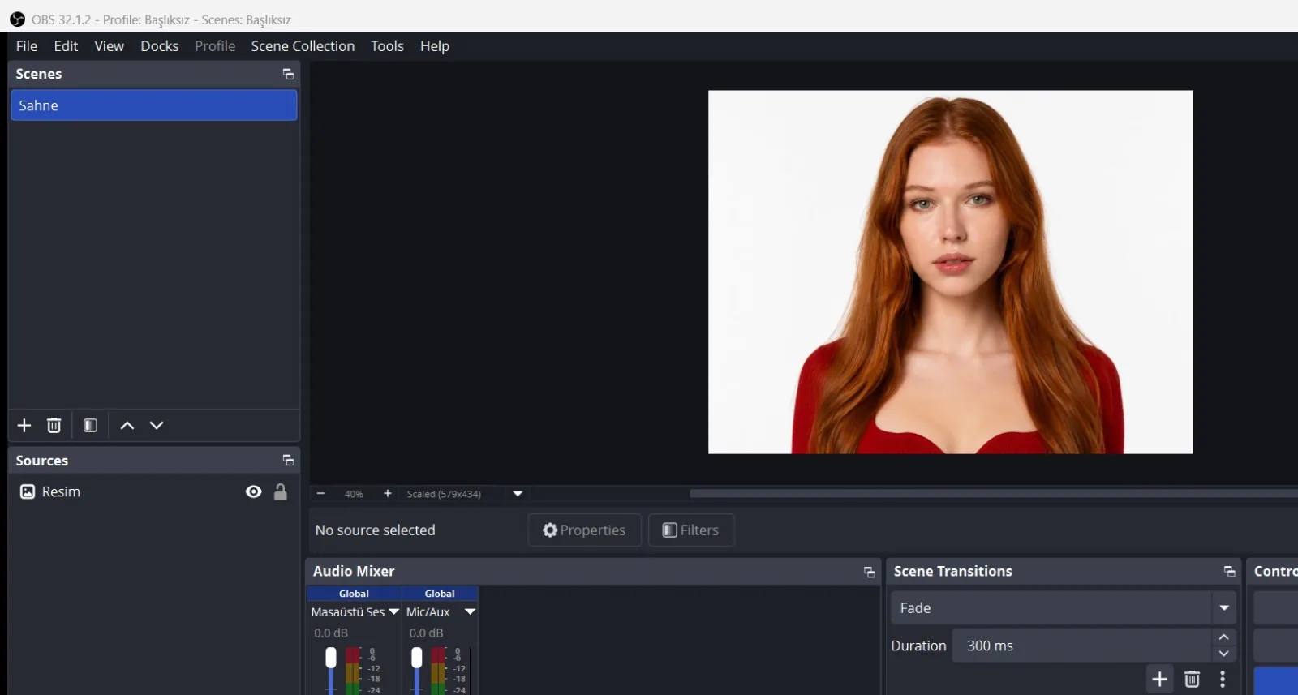Image resolution: width=1298 pixels, height=695 pixels.
Task: Click the No source selected text
Action: [376, 530]
